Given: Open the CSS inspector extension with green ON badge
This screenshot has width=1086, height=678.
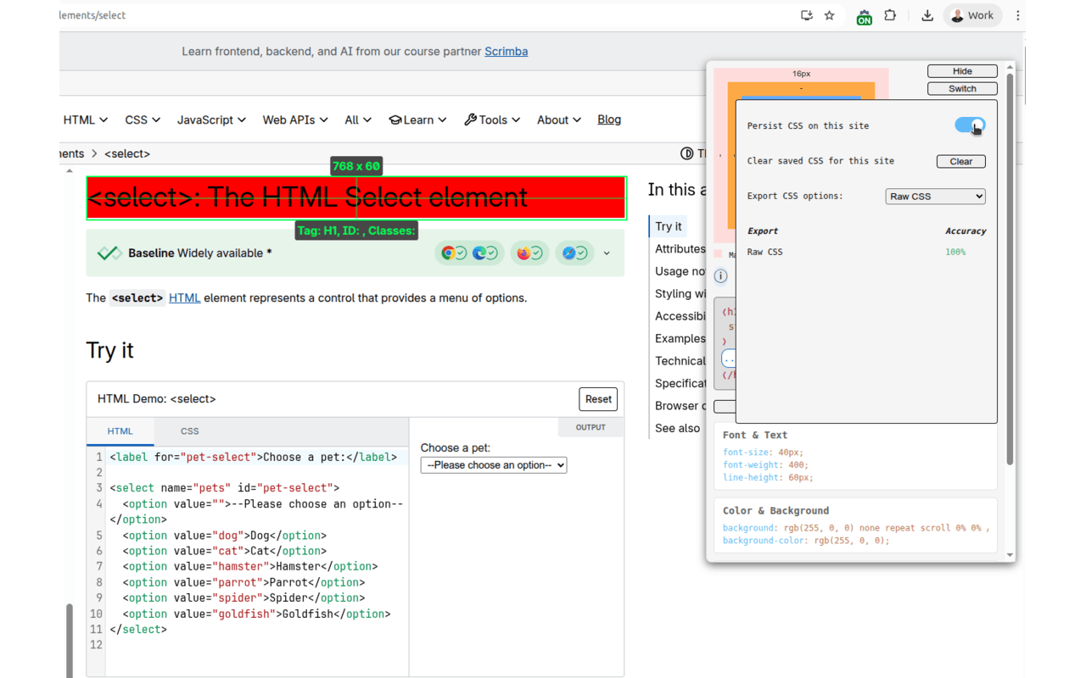Looking at the screenshot, I should click(x=864, y=15).
